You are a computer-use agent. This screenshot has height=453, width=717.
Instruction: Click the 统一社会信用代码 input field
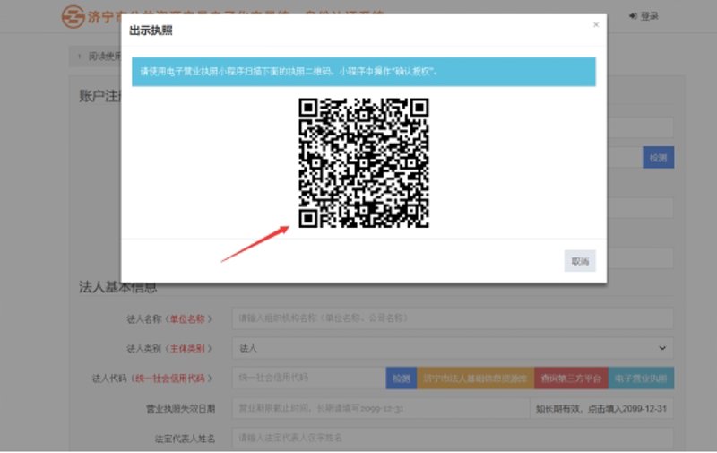(309, 378)
